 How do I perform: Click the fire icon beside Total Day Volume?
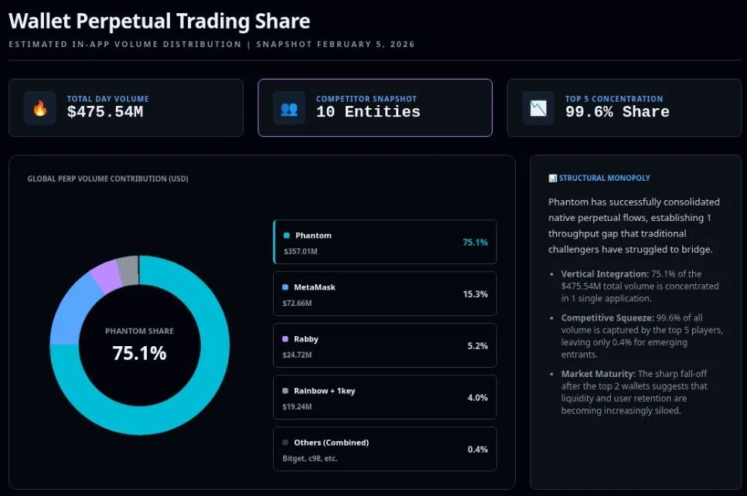[39, 108]
